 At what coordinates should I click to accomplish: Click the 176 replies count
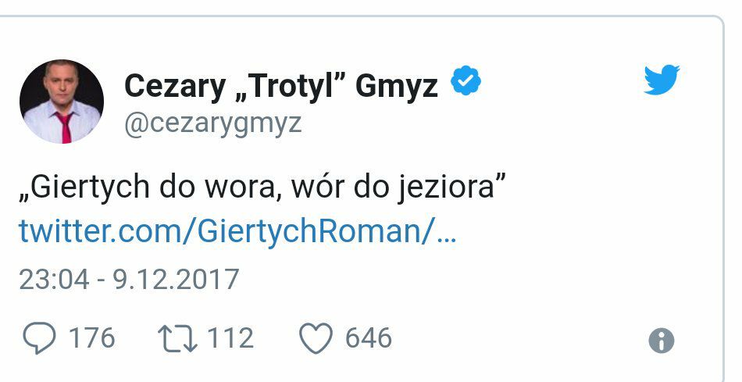(x=92, y=338)
